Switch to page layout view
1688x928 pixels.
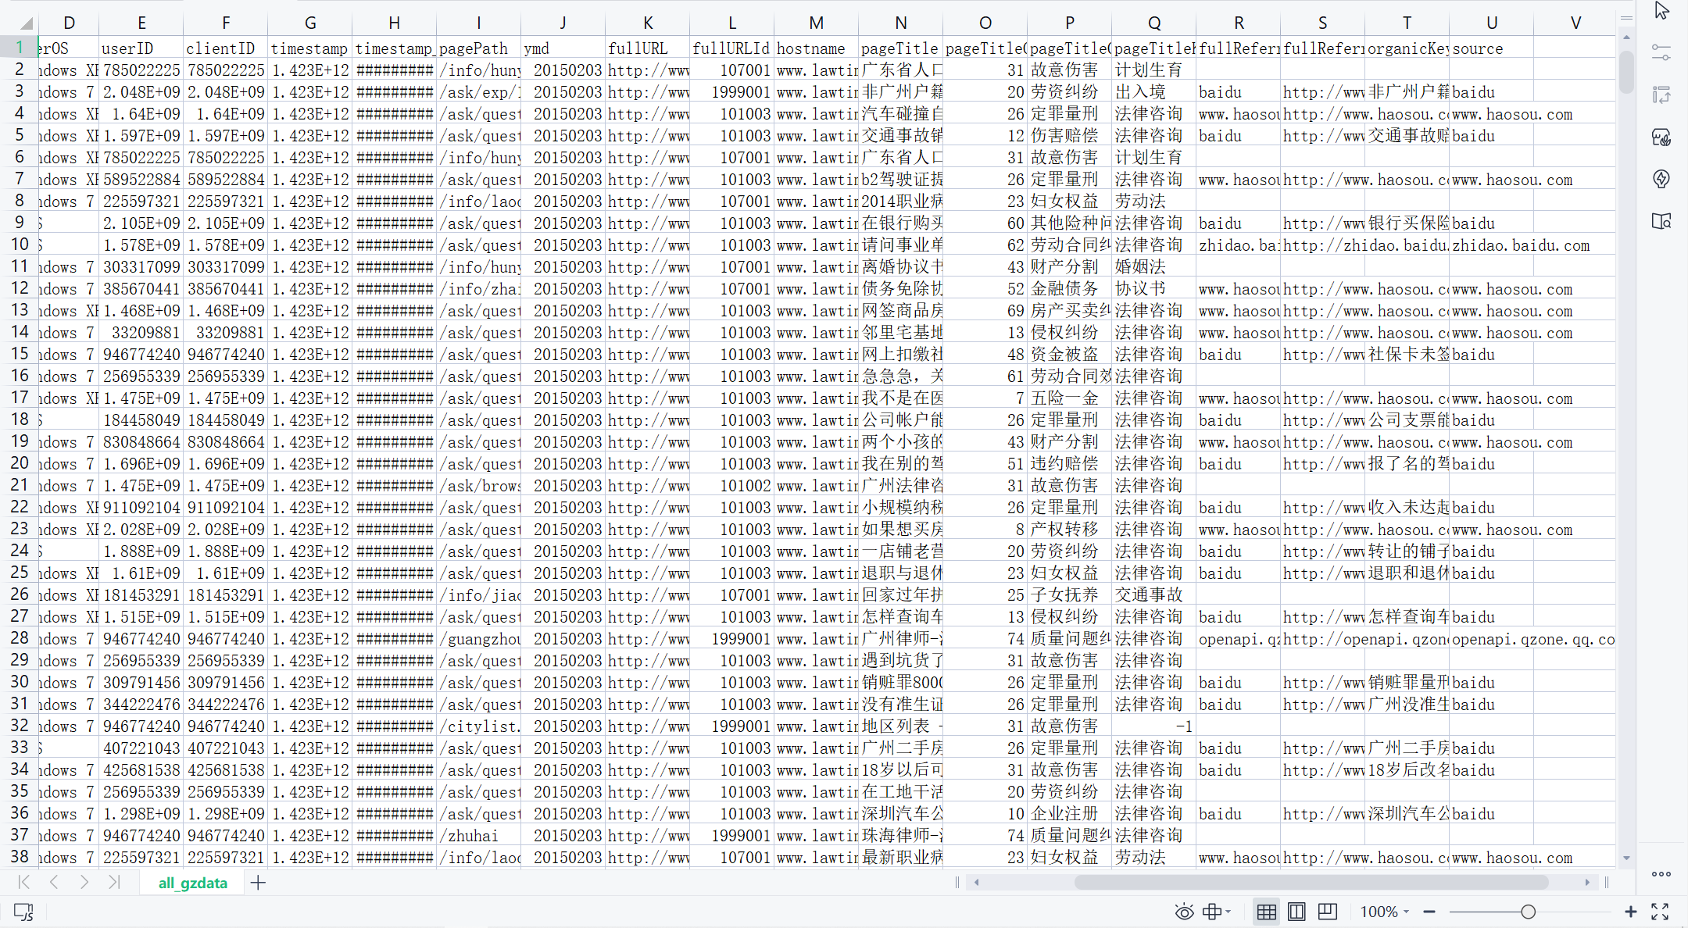tap(1296, 912)
